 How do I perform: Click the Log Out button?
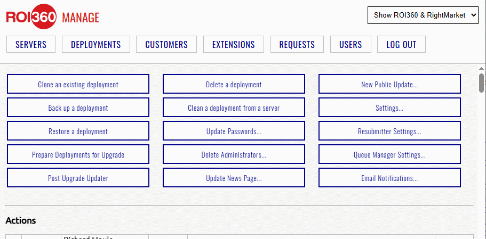(x=401, y=45)
